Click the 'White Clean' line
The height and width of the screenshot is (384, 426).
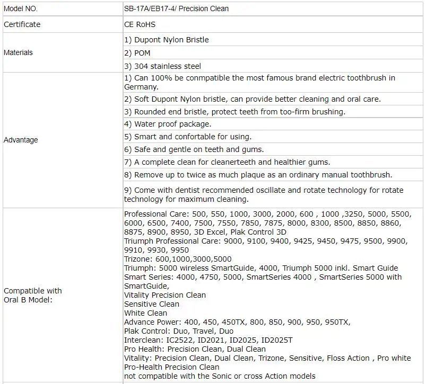coord(145,313)
